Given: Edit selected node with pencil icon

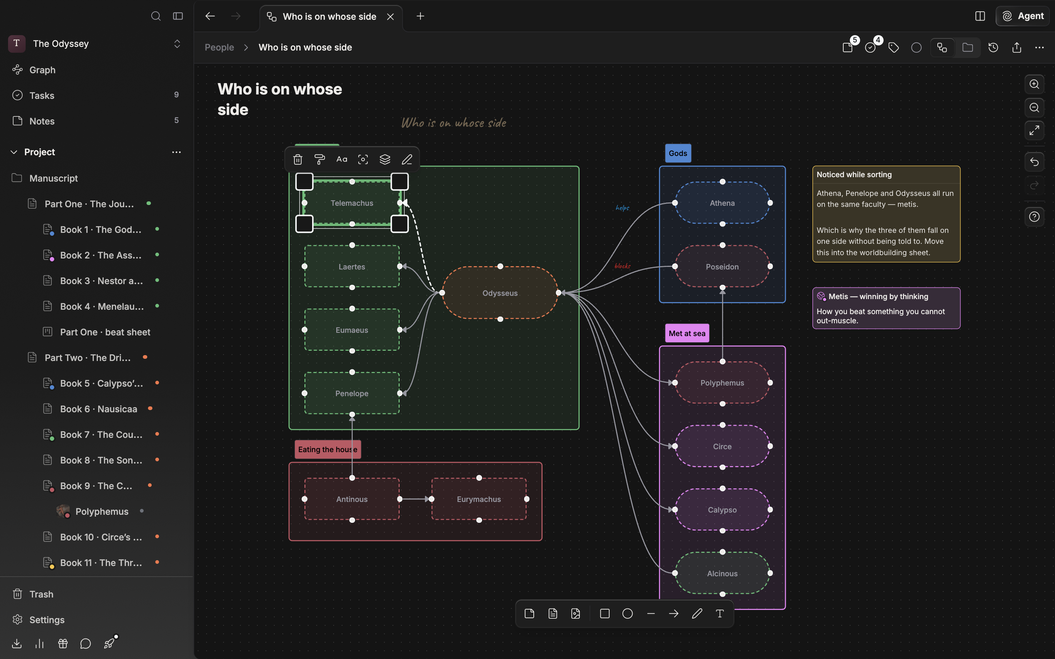Looking at the screenshot, I should point(407,160).
